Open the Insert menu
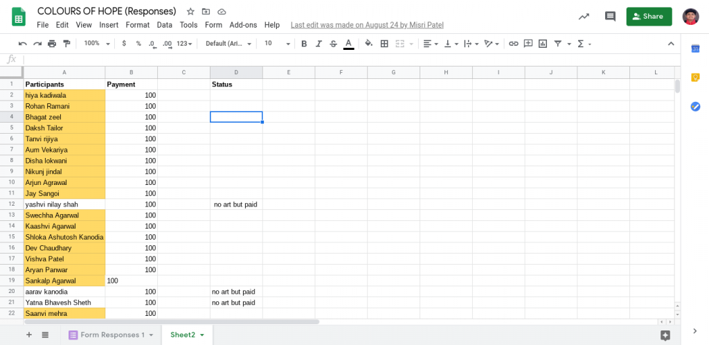Screen dimensions: 709x345 tap(109, 25)
